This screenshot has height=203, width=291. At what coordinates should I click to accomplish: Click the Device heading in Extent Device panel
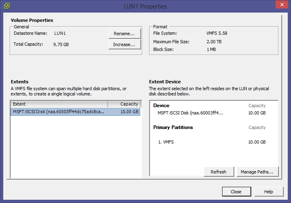tap(161, 106)
